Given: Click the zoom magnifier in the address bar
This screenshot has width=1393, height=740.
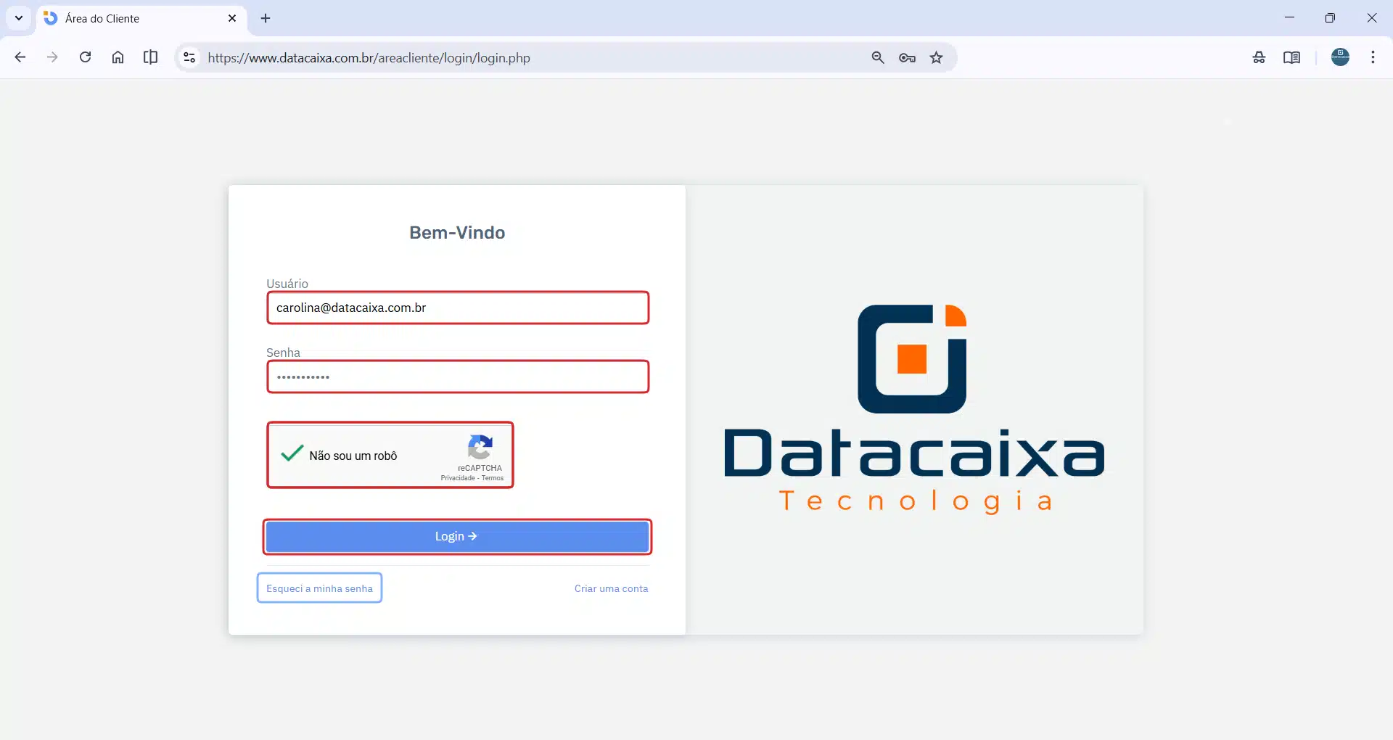Looking at the screenshot, I should pos(878,57).
